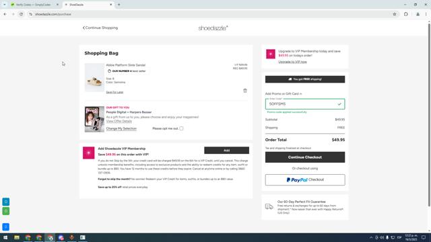The image size is (431, 242).
Task: Click the active Chrome profile icon on the taskbar
Action: point(51,237)
